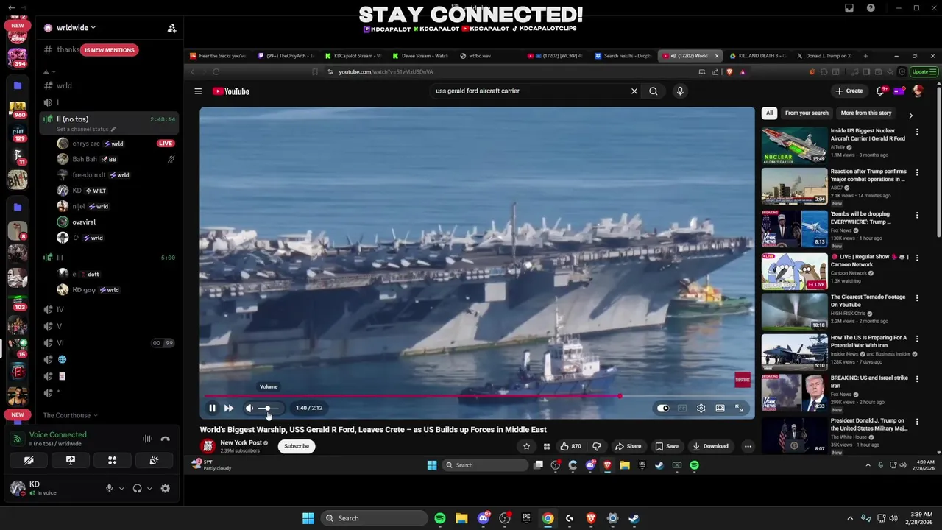Click browser Update button
942x530 pixels.
coord(924,72)
